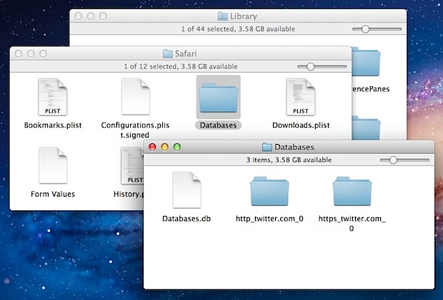Select the Configurations.plist.signed file icon
443x300 pixels.
pos(136,97)
